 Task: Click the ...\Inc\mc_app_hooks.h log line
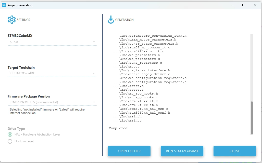tap(135, 93)
